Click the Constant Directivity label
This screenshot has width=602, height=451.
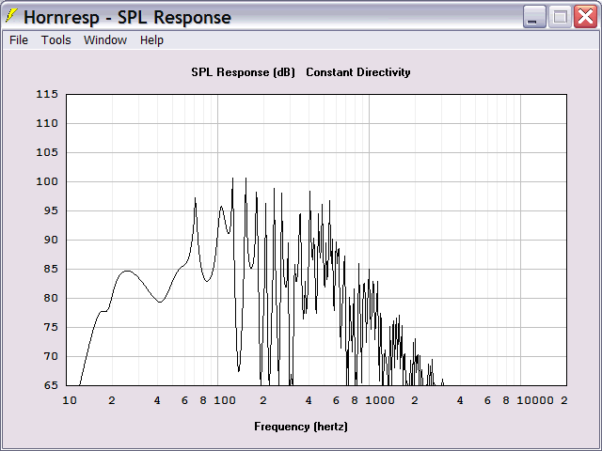(358, 72)
